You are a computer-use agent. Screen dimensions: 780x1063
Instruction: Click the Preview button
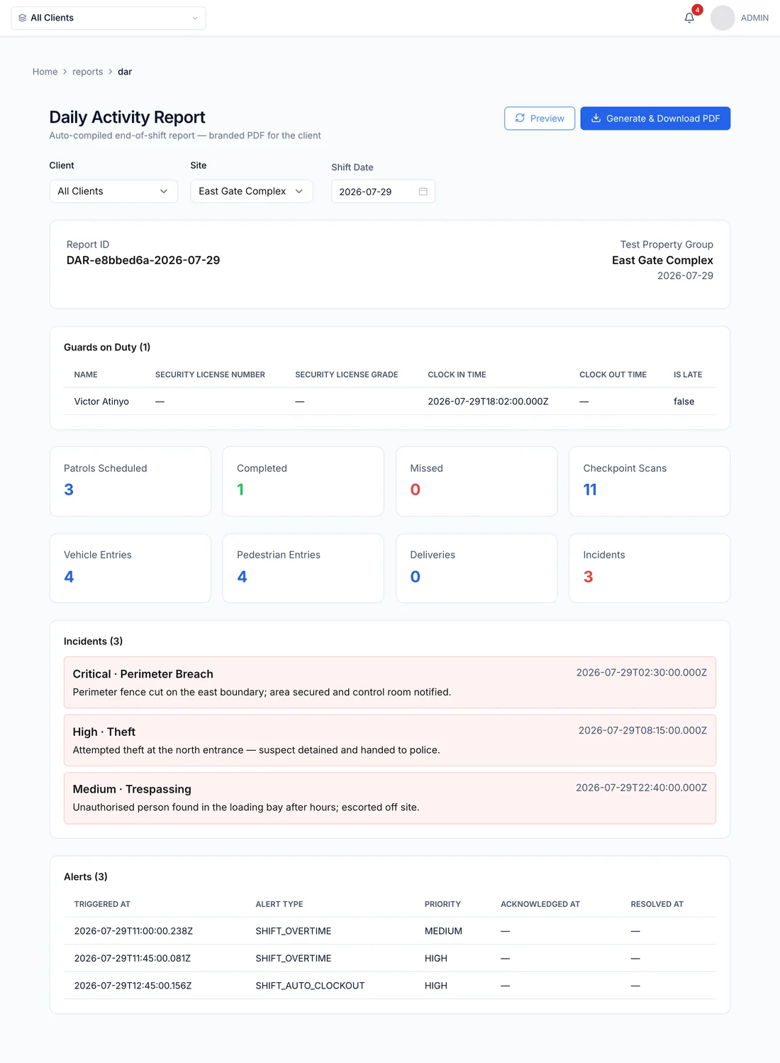(540, 119)
